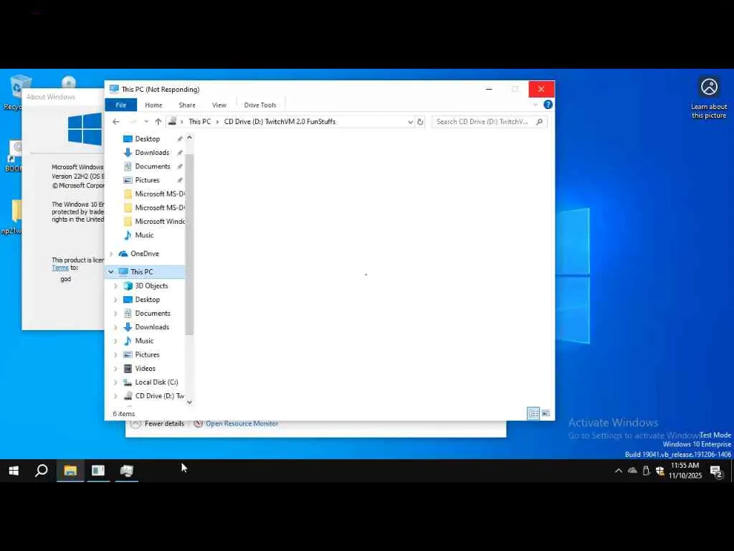Select Music under This PC
This screenshot has height=551, width=734.
[144, 341]
